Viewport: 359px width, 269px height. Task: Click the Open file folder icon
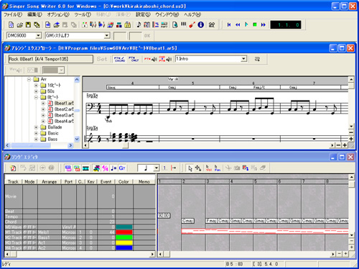[20, 24]
